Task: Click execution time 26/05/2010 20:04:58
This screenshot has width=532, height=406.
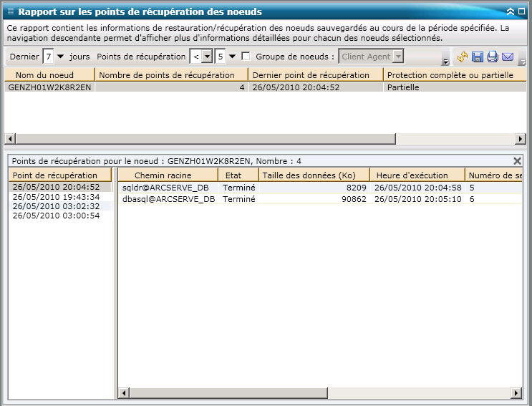Action: [x=418, y=188]
